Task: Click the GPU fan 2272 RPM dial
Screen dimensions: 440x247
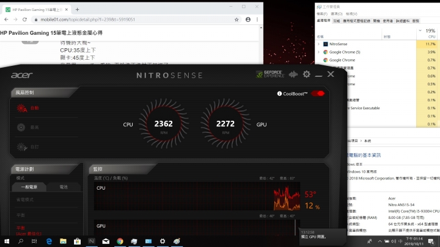Action: (x=226, y=124)
